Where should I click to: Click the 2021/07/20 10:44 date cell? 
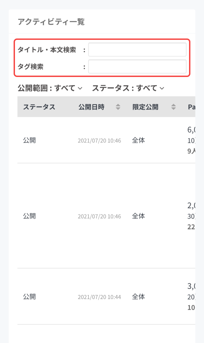(99, 297)
